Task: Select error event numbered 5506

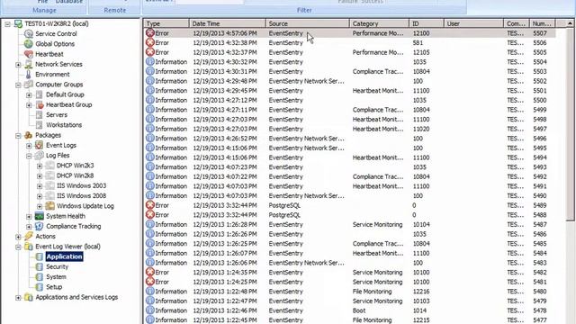Action: pyautogui.click(x=349, y=42)
